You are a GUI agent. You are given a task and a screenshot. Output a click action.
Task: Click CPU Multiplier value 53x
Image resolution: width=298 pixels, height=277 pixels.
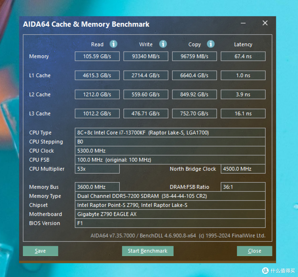[x=97, y=169]
